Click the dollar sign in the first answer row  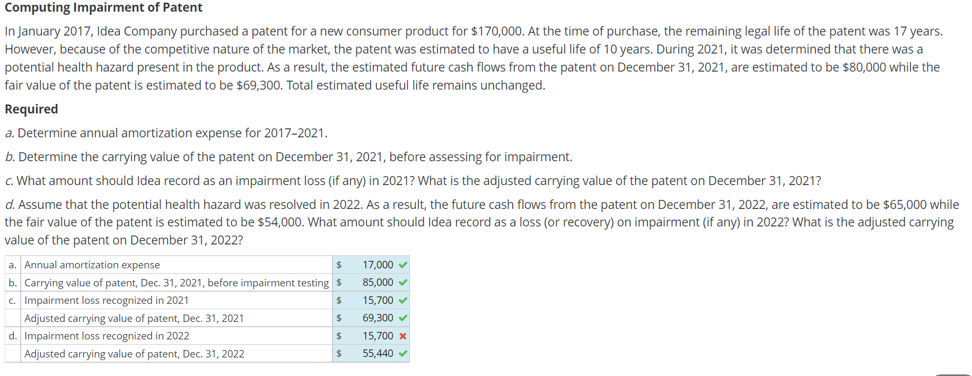point(338,265)
